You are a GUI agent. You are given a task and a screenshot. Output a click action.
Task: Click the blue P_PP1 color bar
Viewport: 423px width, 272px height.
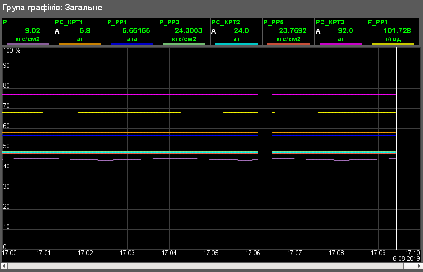tap(132, 44)
